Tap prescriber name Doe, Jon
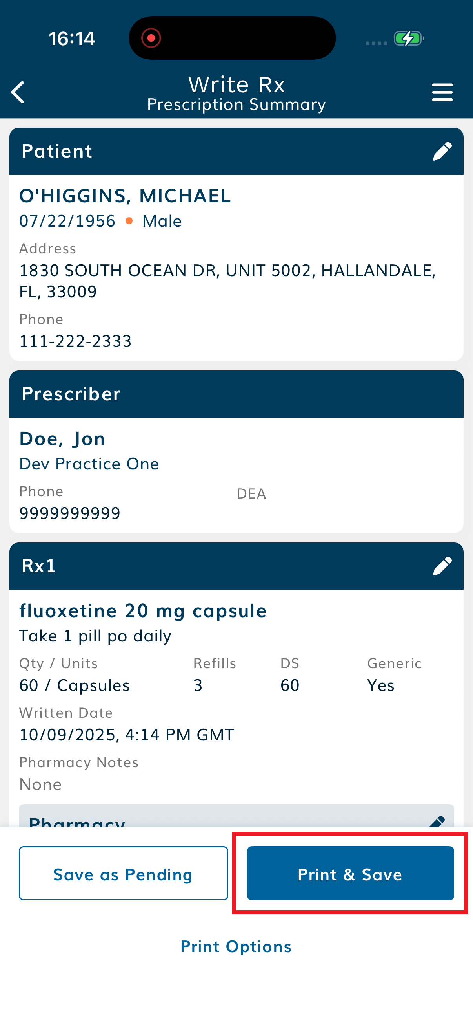The width and height of the screenshot is (473, 1030). tap(62, 439)
